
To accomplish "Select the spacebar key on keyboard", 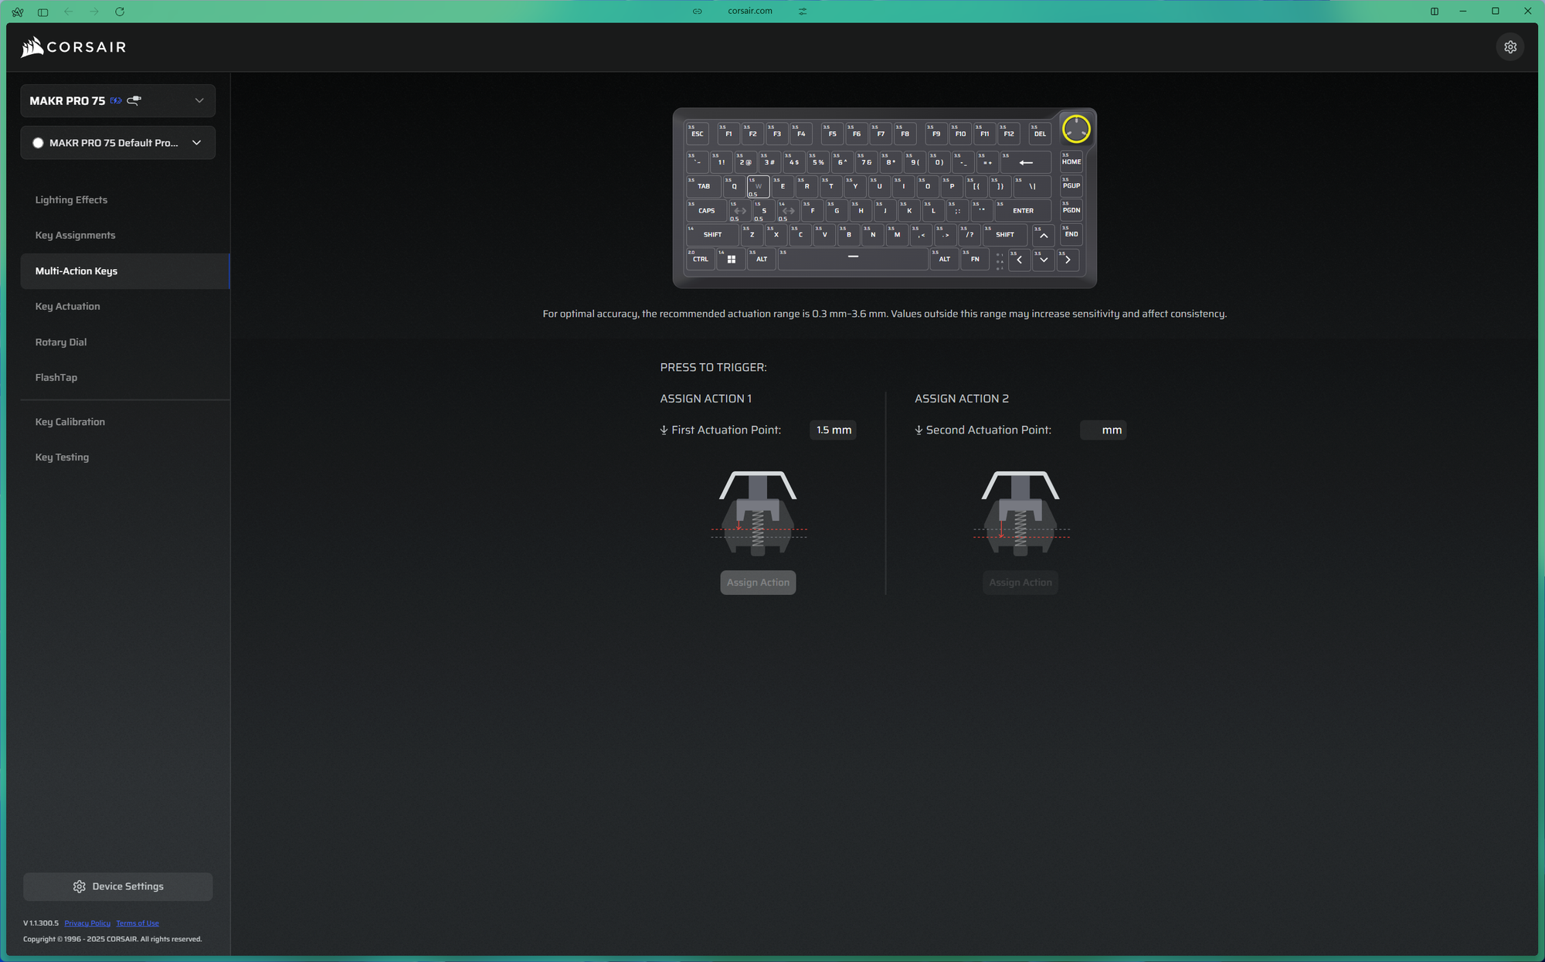I will pyautogui.click(x=852, y=258).
